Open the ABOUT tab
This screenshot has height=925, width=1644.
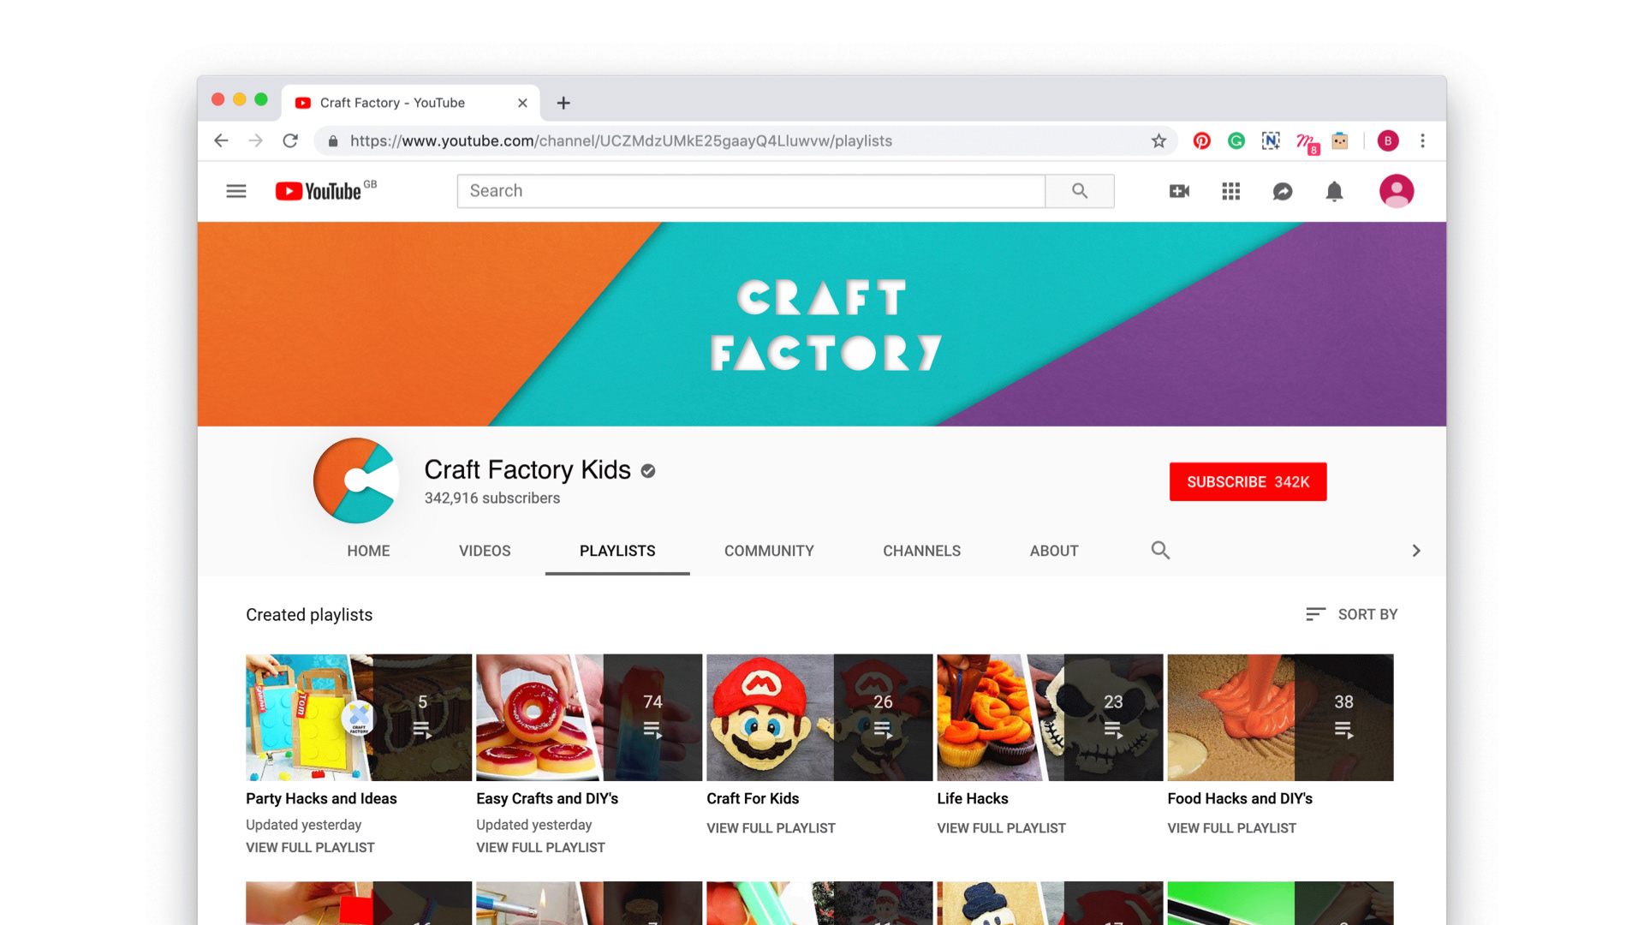coord(1054,551)
